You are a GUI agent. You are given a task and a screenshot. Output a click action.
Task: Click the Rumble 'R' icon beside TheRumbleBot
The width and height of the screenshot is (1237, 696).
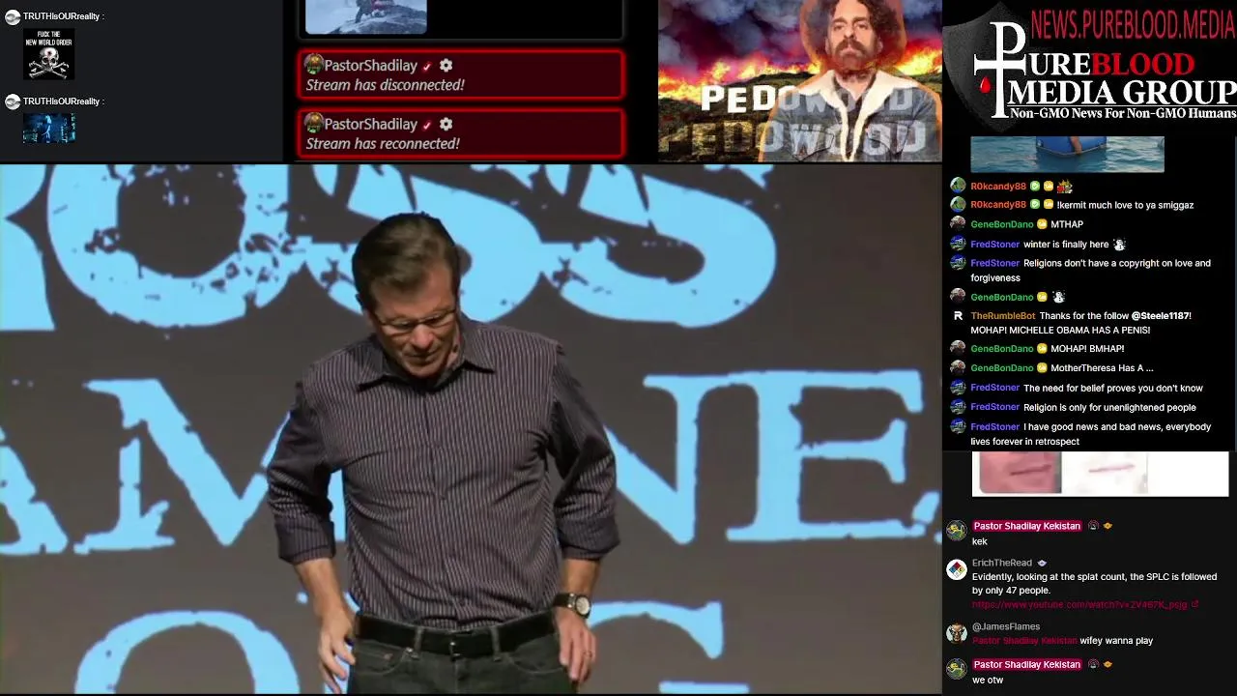point(958,315)
